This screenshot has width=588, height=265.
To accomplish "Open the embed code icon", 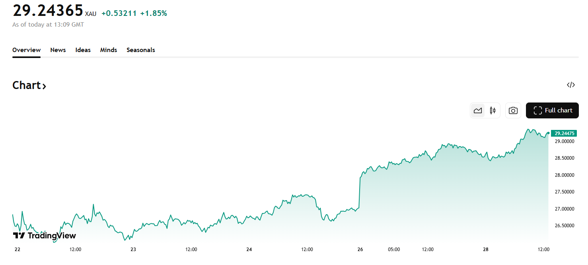I will (570, 85).
